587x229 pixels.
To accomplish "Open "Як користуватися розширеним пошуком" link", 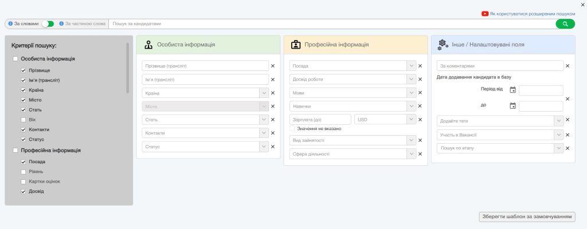I will [532, 14].
